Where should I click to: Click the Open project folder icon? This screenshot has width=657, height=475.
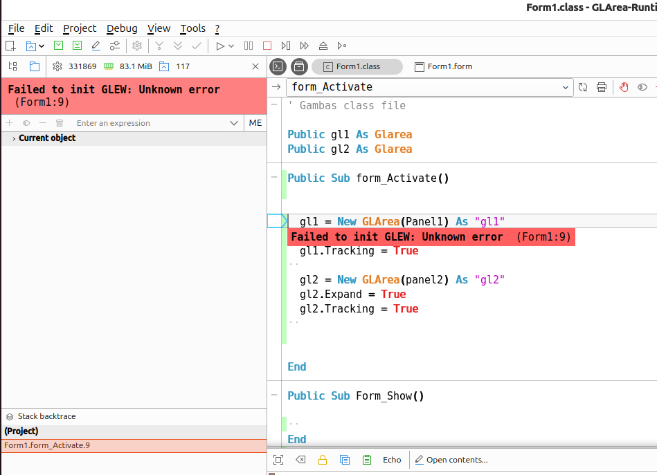pyautogui.click(x=30, y=46)
